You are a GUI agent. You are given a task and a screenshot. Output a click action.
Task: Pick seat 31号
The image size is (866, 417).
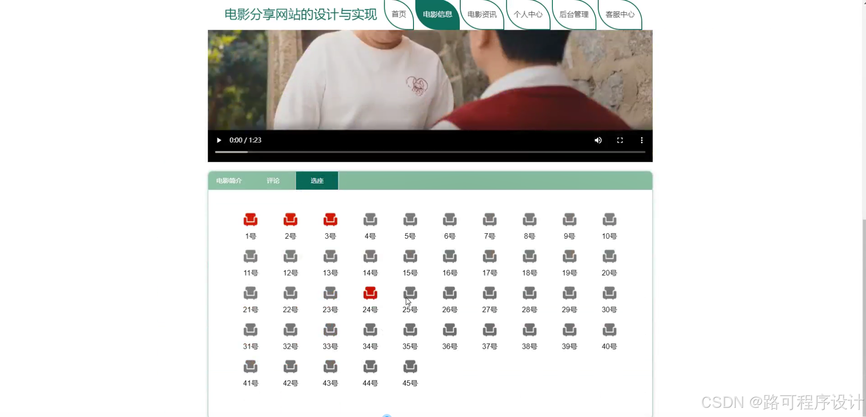[x=250, y=329]
